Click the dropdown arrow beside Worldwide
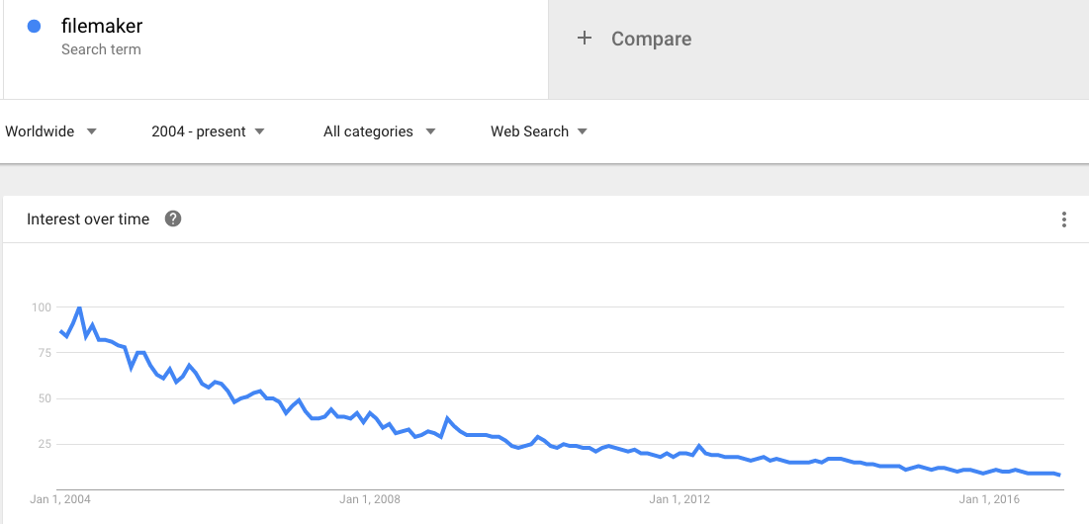 point(91,131)
